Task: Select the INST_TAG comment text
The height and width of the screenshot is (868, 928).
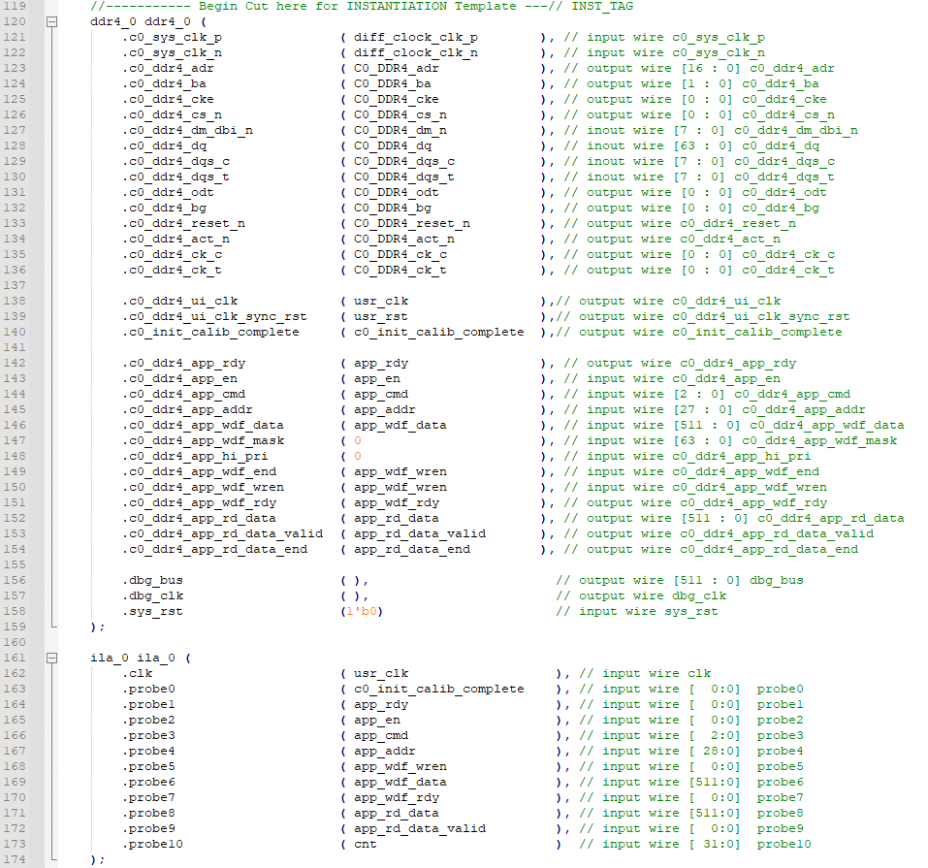Action: point(601,5)
